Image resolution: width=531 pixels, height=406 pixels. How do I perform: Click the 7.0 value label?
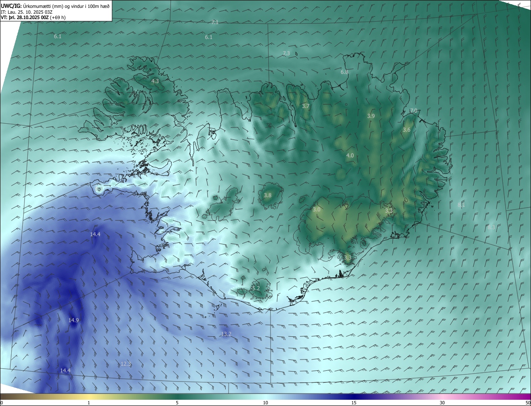pyautogui.click(x=414, y=111)
